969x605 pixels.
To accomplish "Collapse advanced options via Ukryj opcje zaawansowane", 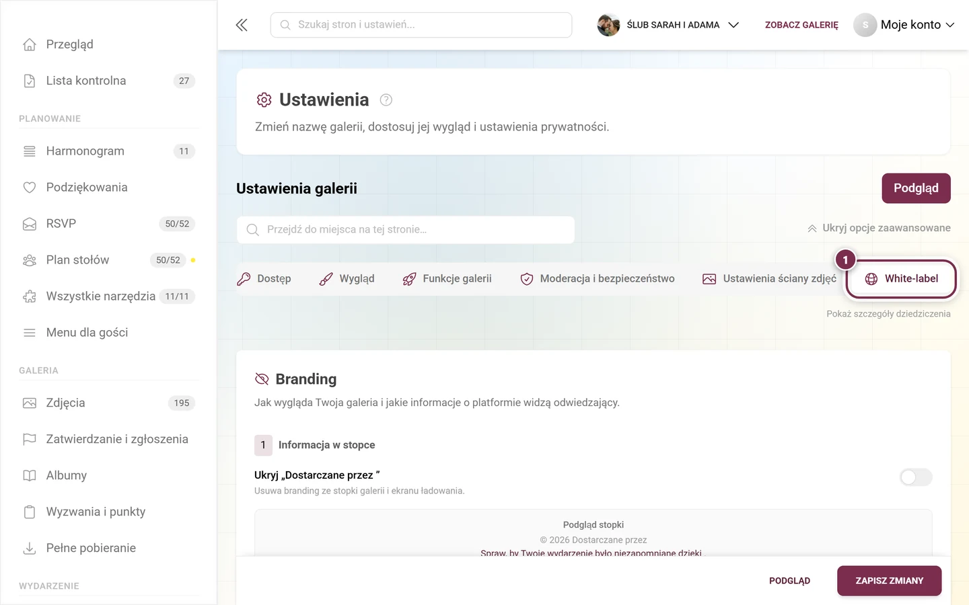I will (879, 228).
